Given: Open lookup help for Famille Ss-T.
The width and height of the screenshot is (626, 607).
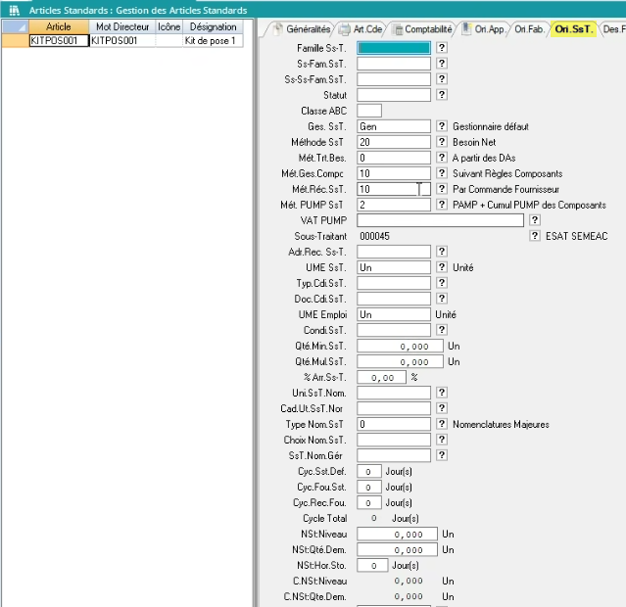Looking at the screenshot, I should pos(441,47).
